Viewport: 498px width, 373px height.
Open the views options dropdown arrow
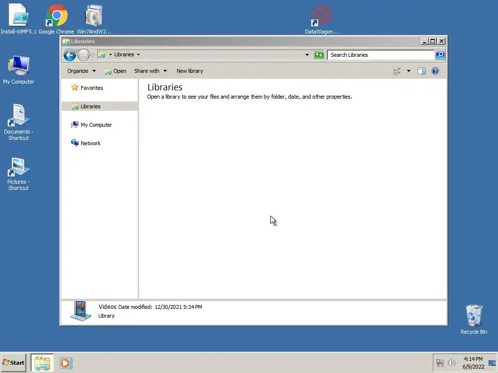coord(409,71)
